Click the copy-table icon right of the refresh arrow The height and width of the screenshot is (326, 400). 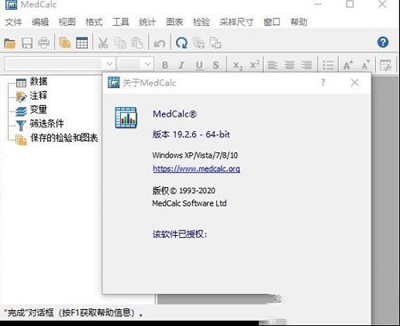pyautogui.click(x=199, y=43)
